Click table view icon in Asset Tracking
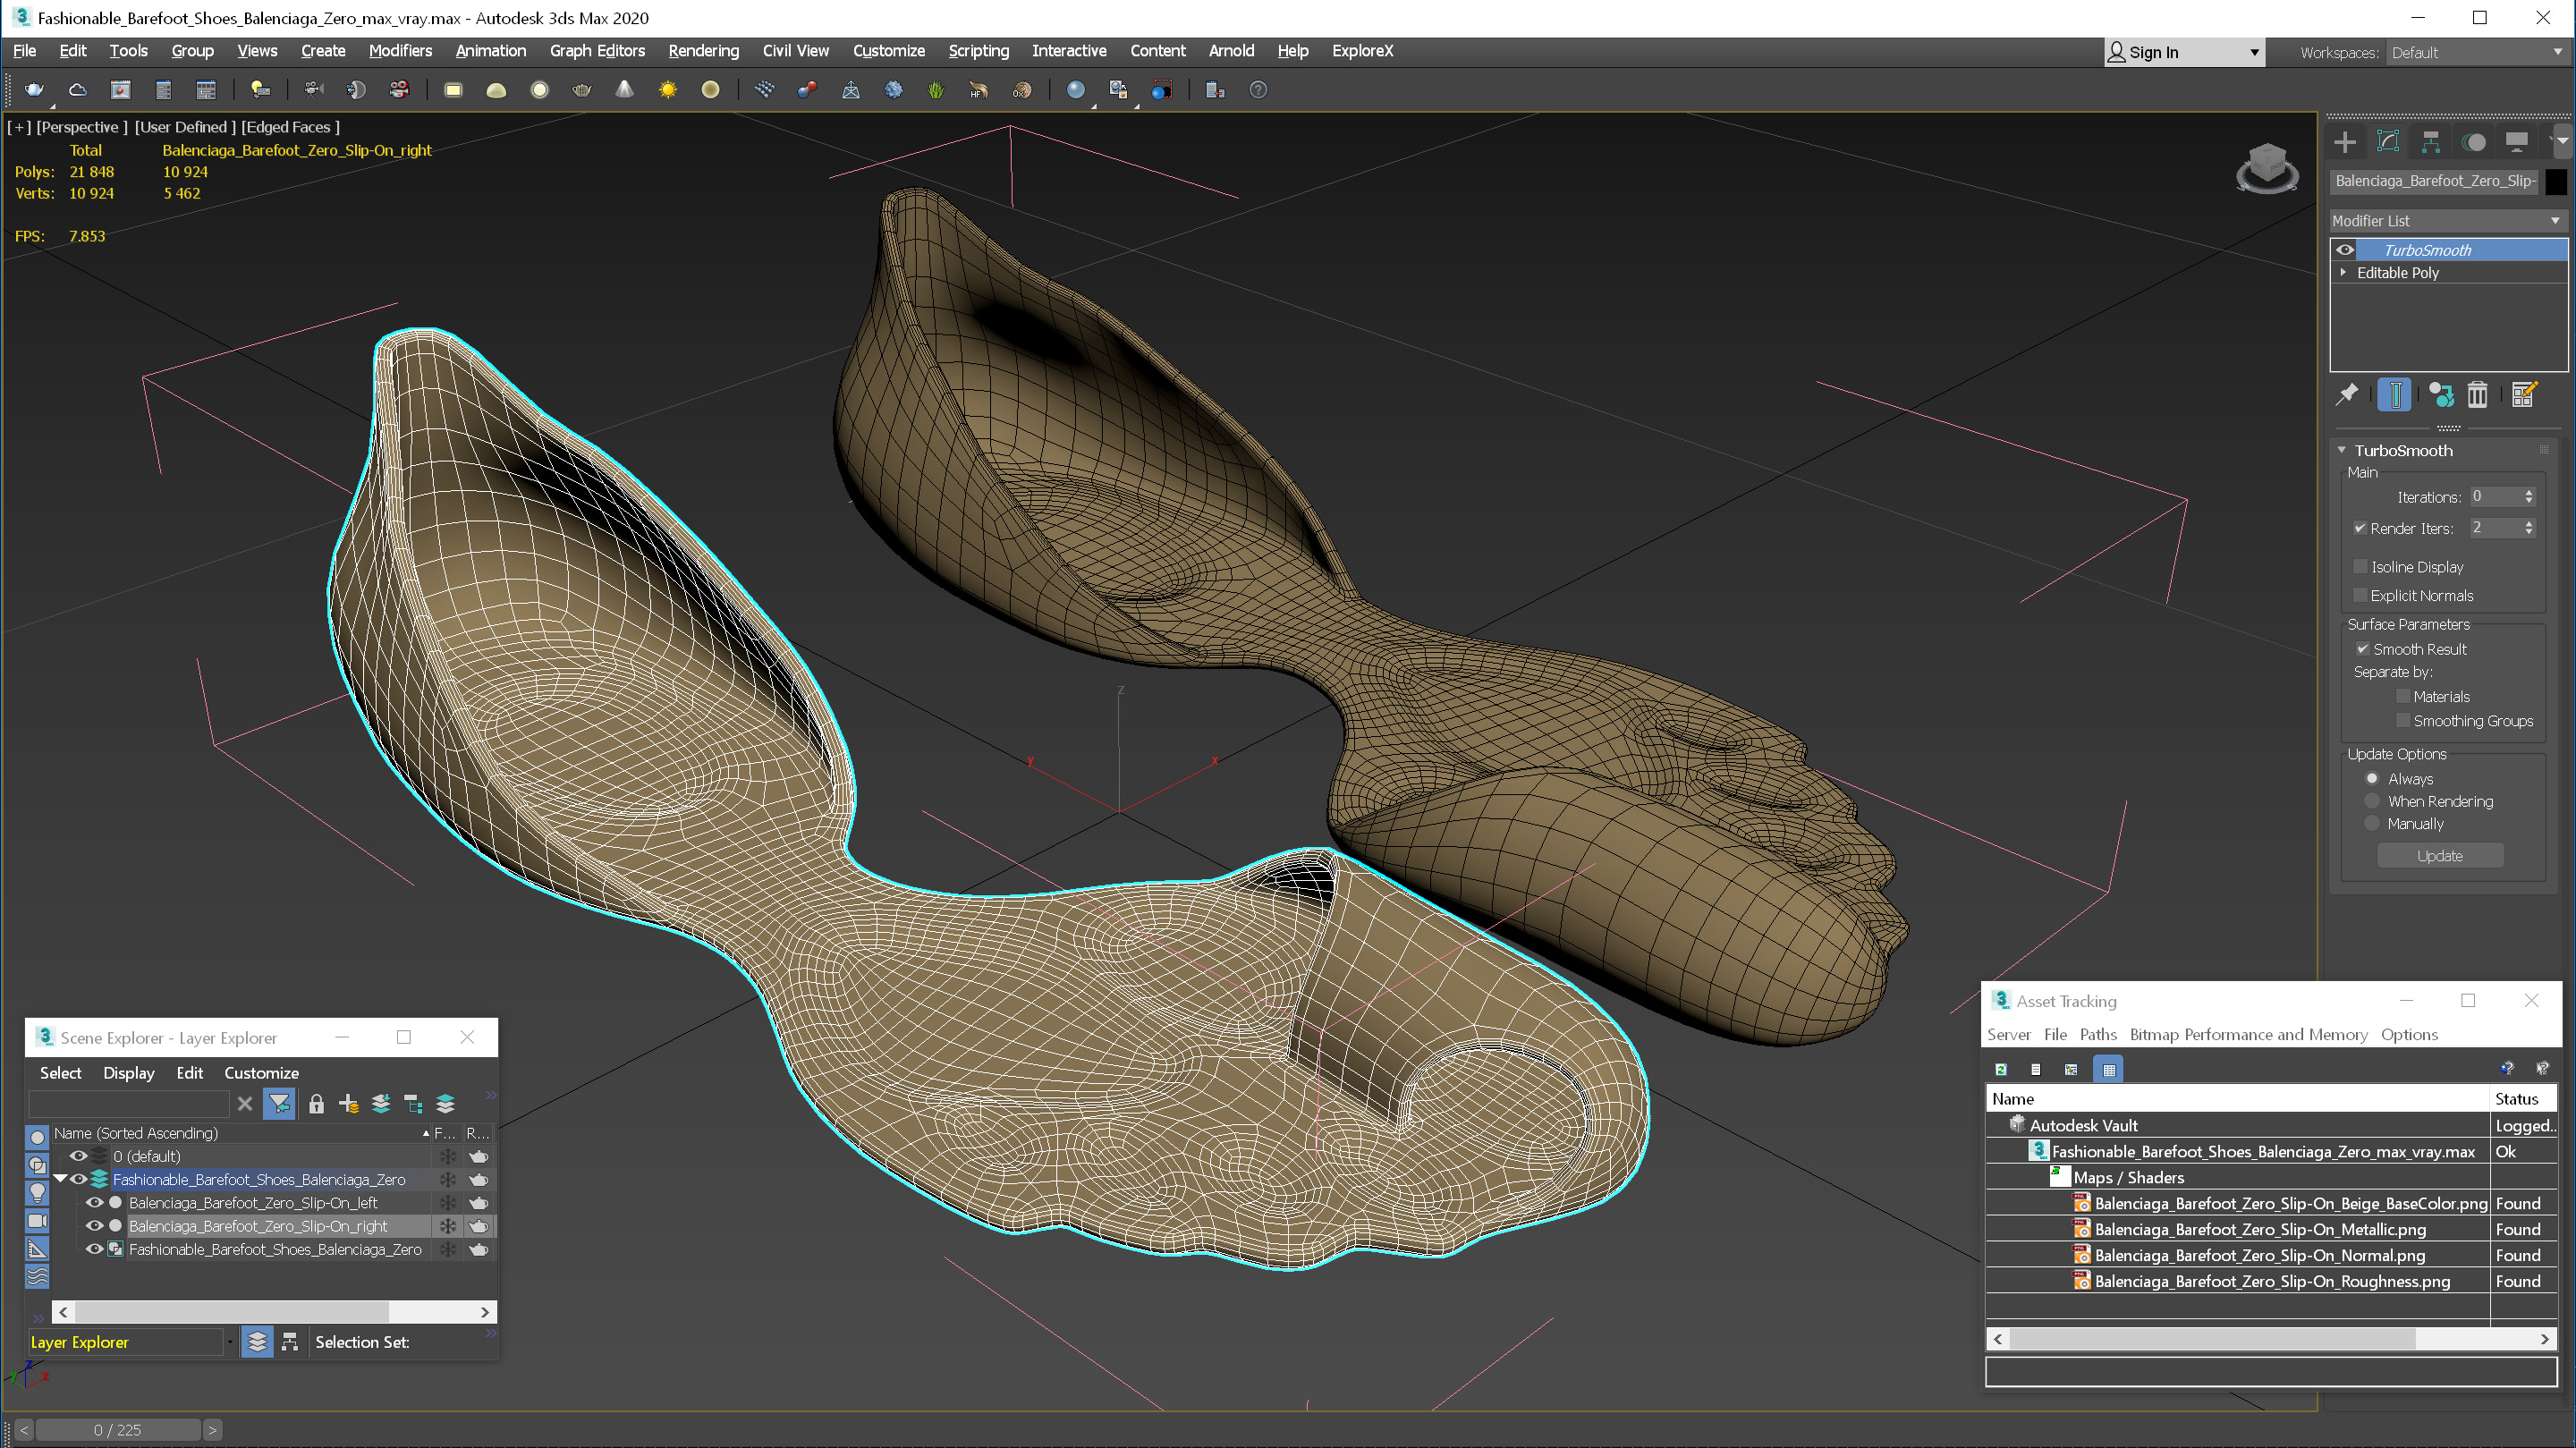Screen dimensions: 2576x1448 coord(2109,1069)
